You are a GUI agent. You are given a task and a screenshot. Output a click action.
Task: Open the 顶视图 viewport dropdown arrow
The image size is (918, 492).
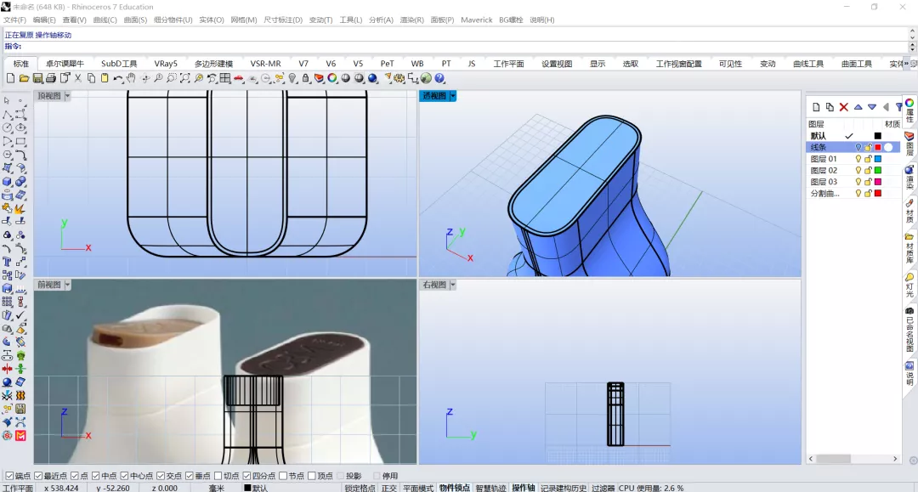click(67, 96)
